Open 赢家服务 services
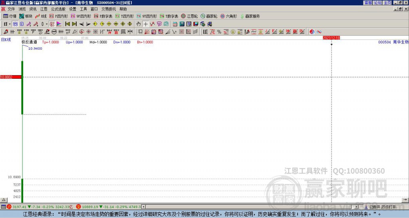Viewport: 409px width, 218px height. point(250,16)
